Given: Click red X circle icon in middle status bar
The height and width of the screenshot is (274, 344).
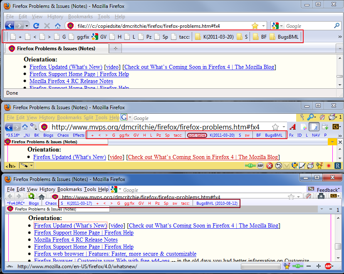Looking at the screenshot, I should [x=270, y=166].
